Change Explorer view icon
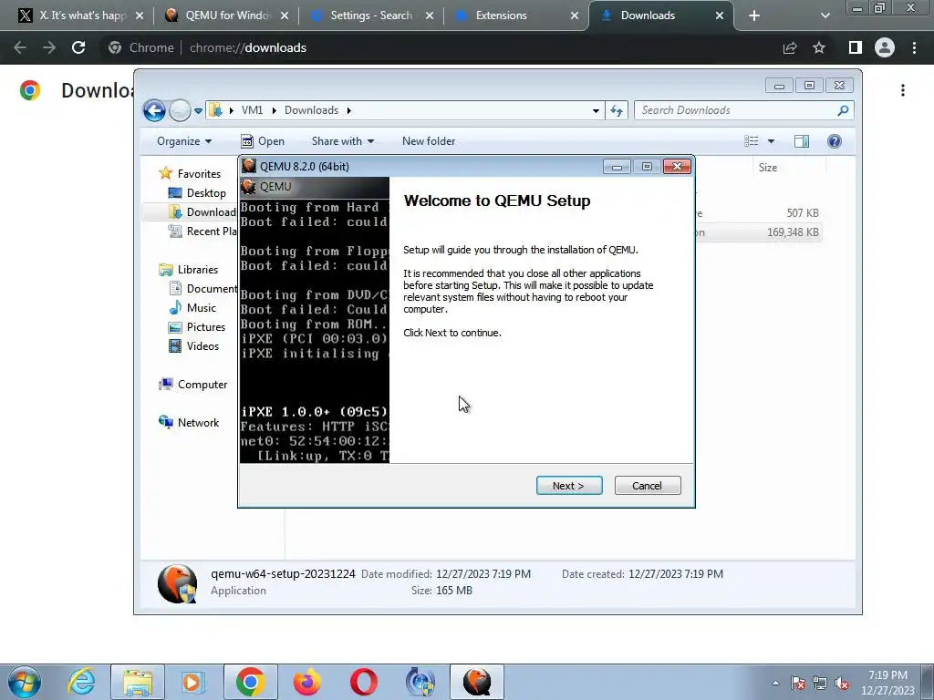The image size is (934, 700). (x=752, y=141)
